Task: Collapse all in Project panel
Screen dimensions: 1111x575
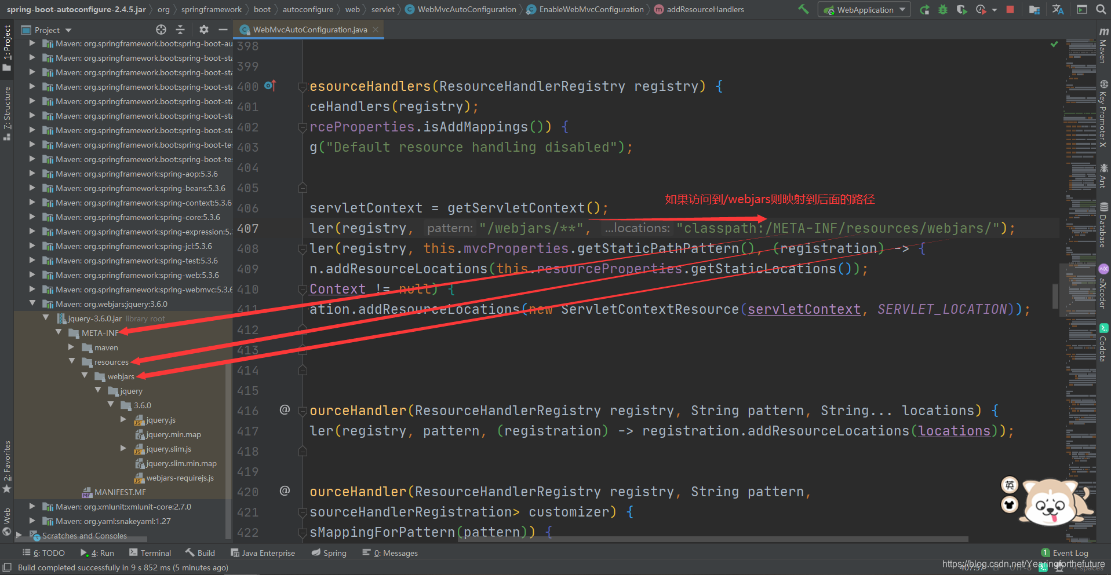Action: click(x=180, y=30)
